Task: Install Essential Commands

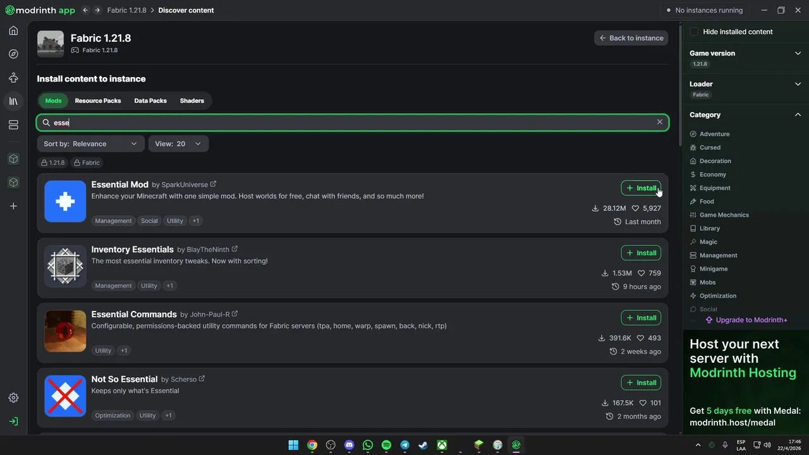Action: tap(641, 318)
